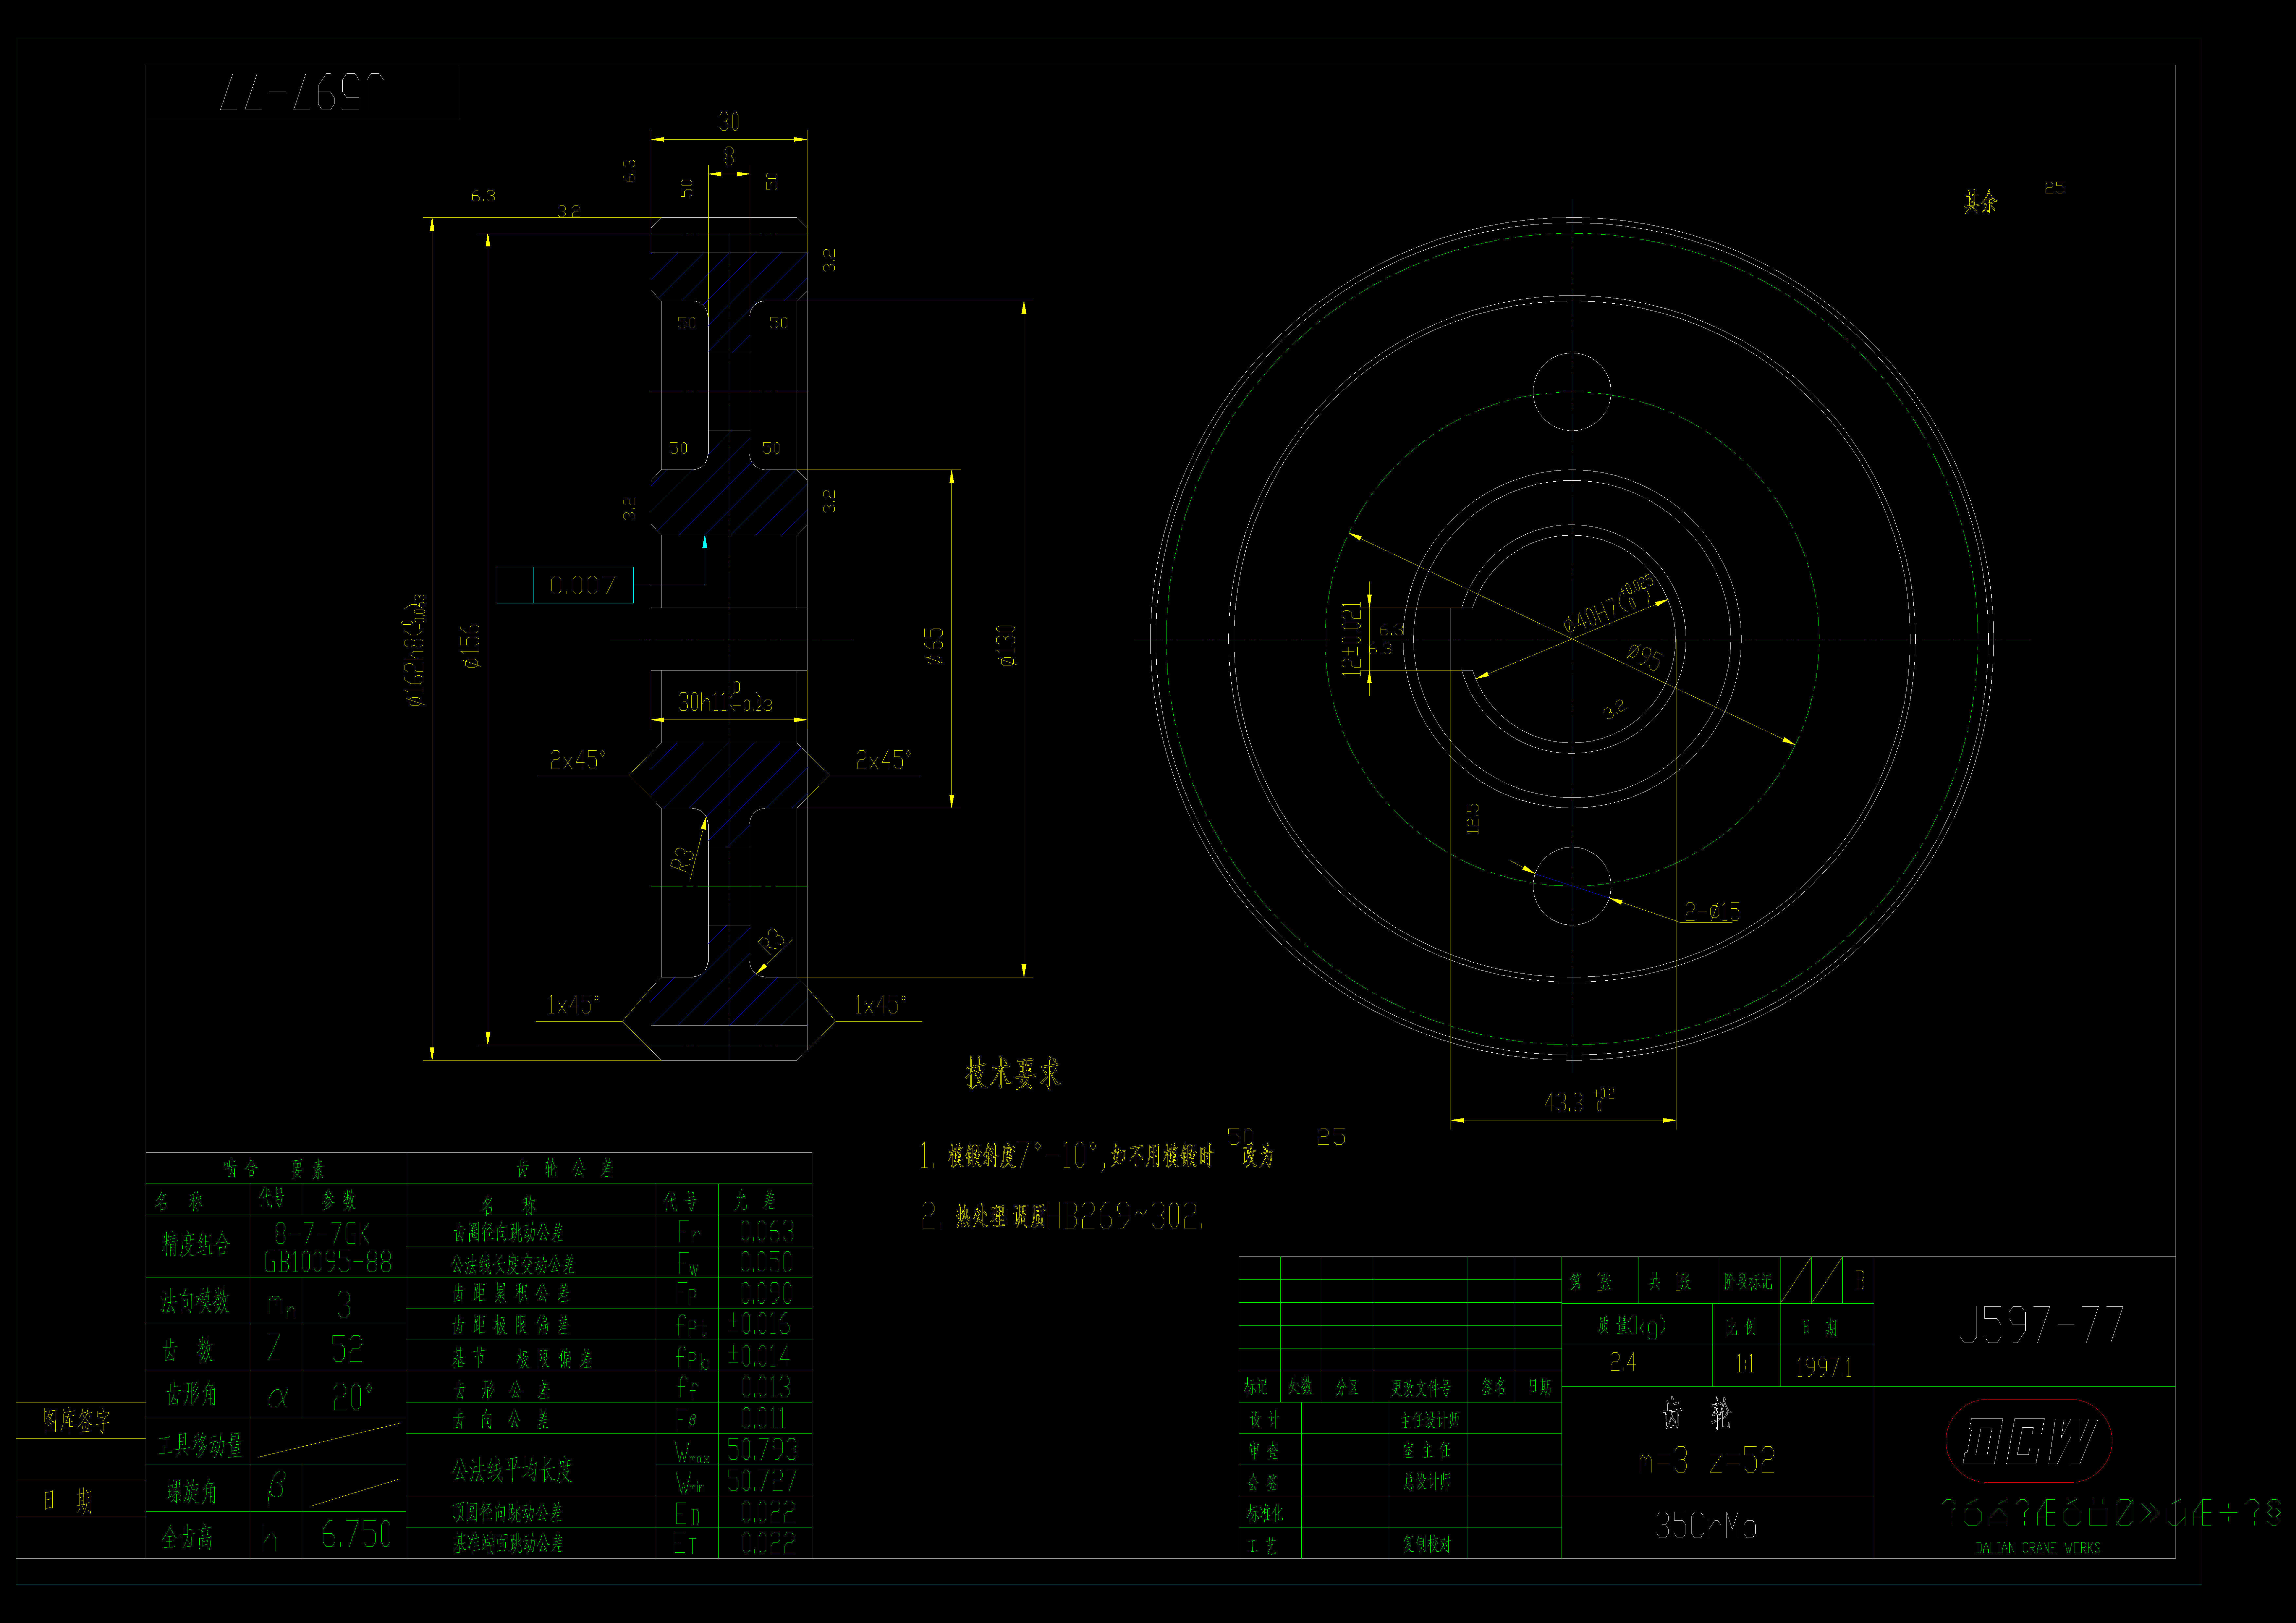Click the 啮合要素 table header

[x=274, y=1168]
